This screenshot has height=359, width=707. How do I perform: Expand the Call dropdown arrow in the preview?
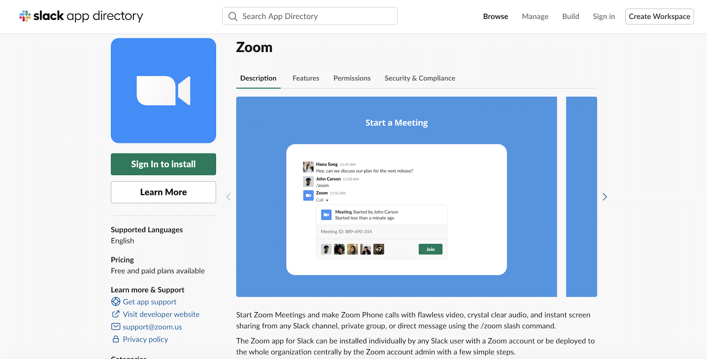[327, 200]
